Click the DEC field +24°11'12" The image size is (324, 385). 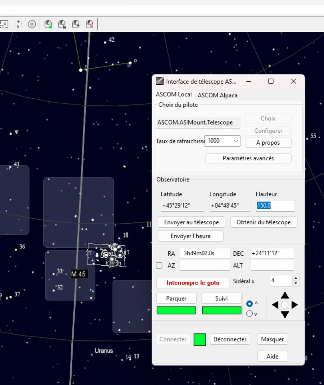click(272, 253)
